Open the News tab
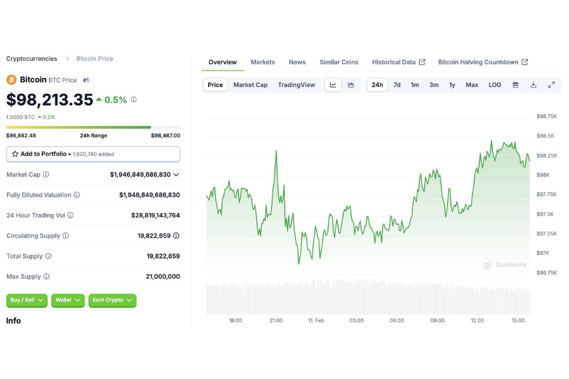The image size is (569, 379). [297, 62]
